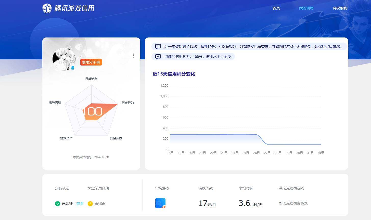Click chat bubble icon beside punishment notice
This screenshot has height=220, width=371.
tap(158, 46)
